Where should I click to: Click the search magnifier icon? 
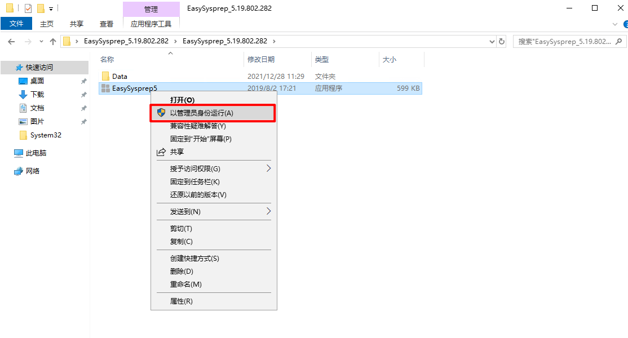(619, 42)
